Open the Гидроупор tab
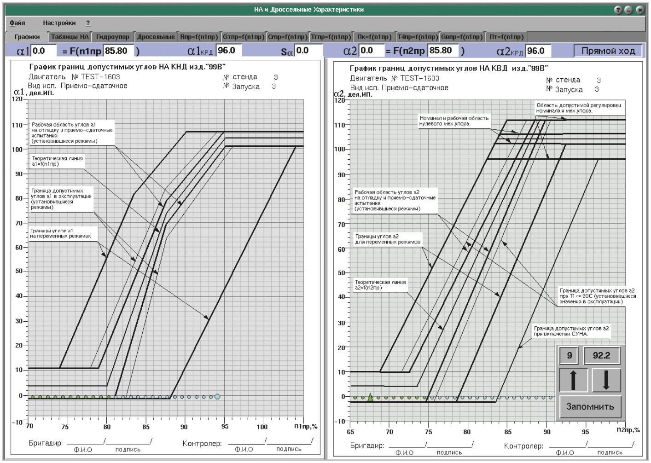651x463 pixels. click(x=113, y=37)
